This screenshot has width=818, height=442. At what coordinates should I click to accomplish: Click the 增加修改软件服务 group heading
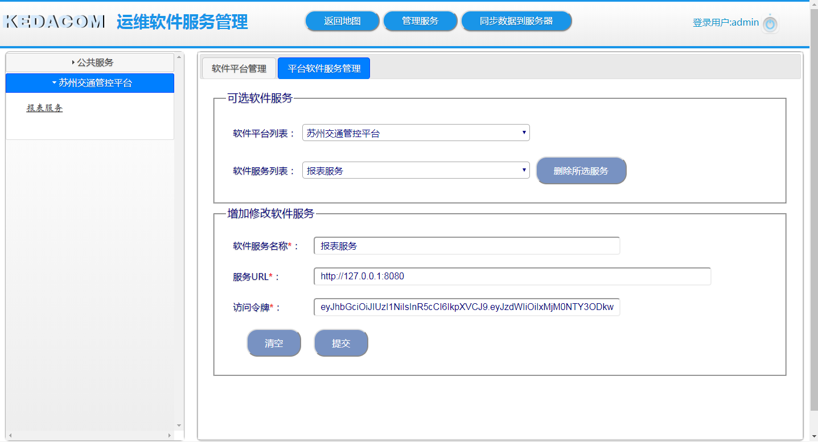270,213
